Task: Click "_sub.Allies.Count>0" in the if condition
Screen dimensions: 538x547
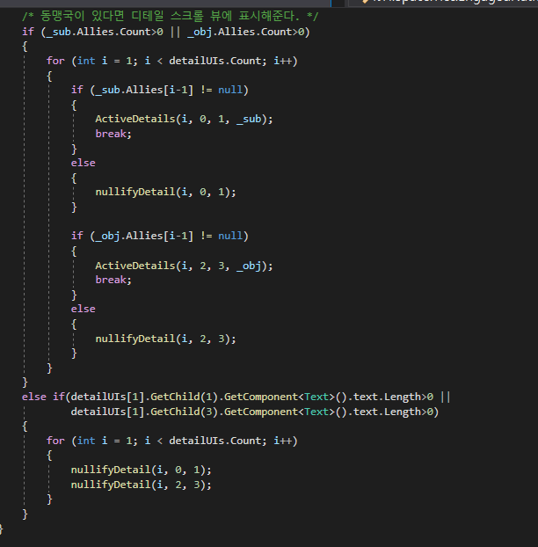Action: pos(105,32)
